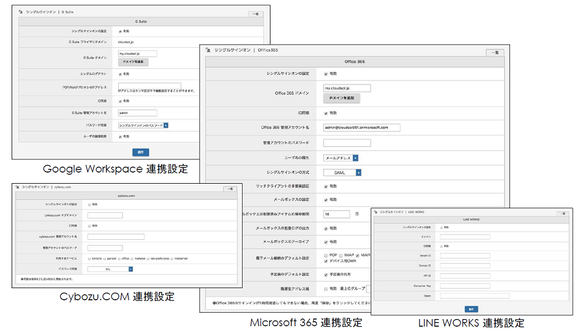The height and width of the screenshot is (332, 581).
Task: Click Office 365 管理アカウント名 field
Action: tap(362, 128)
